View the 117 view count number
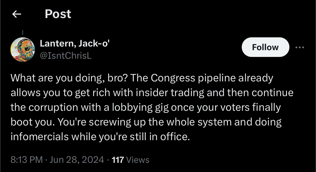The height and width of the screenshot is (172, 316). click(118, 160)
